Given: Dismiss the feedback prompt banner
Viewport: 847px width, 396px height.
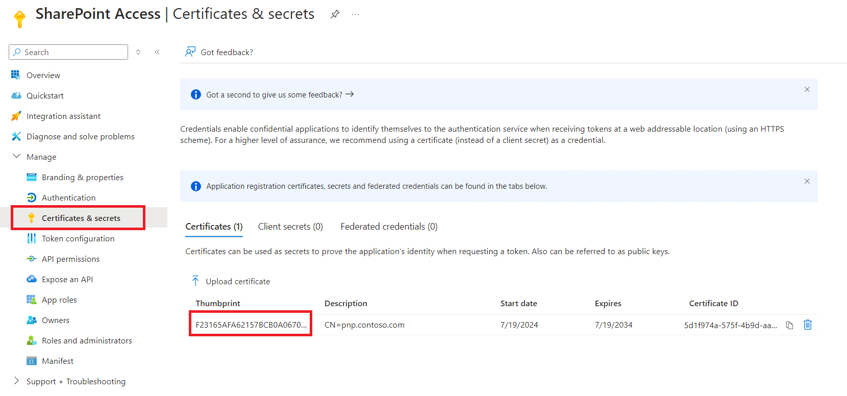Looking at the screenshot, I should (807, 89).
